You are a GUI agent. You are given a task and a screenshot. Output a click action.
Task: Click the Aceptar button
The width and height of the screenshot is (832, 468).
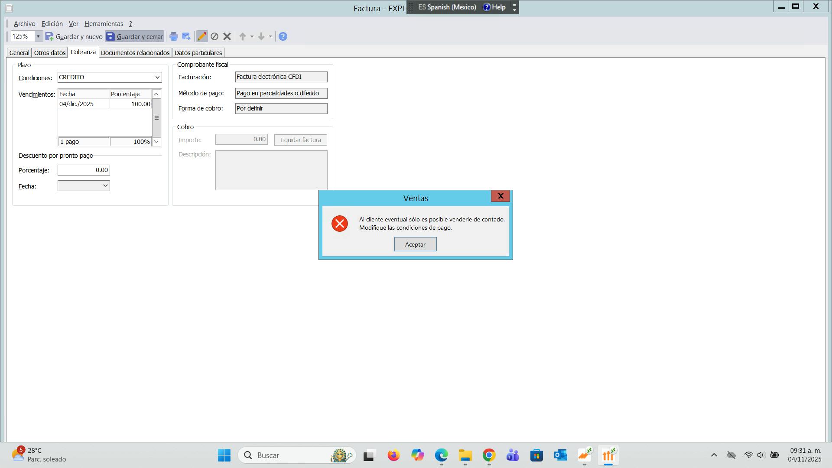(415, 244)
